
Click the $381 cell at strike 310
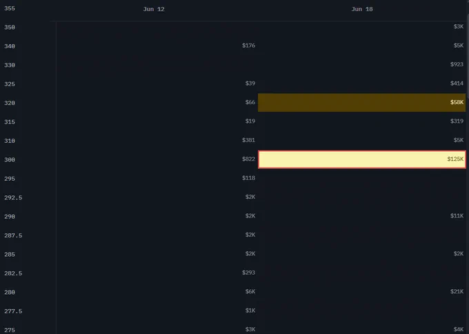pos(248,140)
